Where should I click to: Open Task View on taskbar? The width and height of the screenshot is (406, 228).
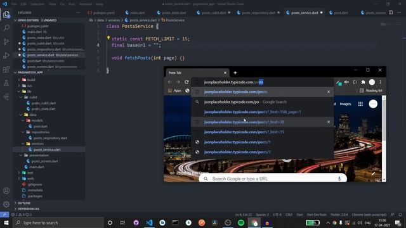[x=122, y=222]
